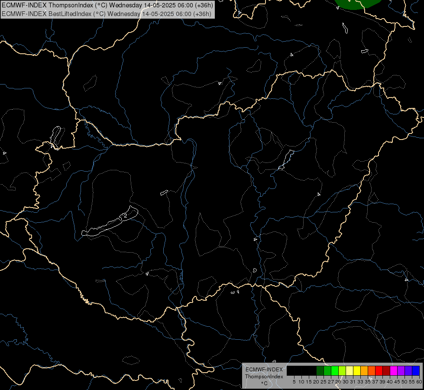Click the ThompsonIndex title line at top

[107, 5]
